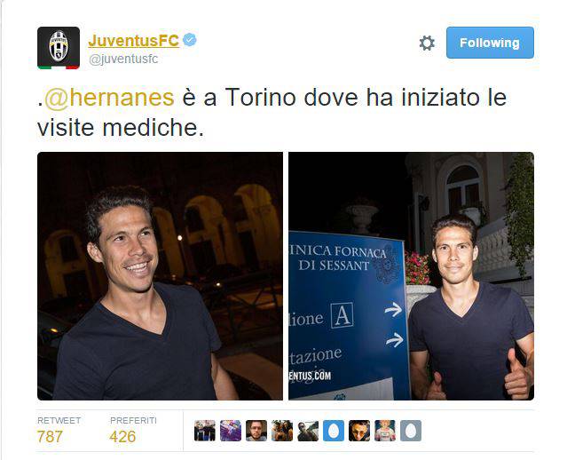Click the first retweeter avatar thumbnail
This screenshot has height=460, width=567.
click(205, 431)
